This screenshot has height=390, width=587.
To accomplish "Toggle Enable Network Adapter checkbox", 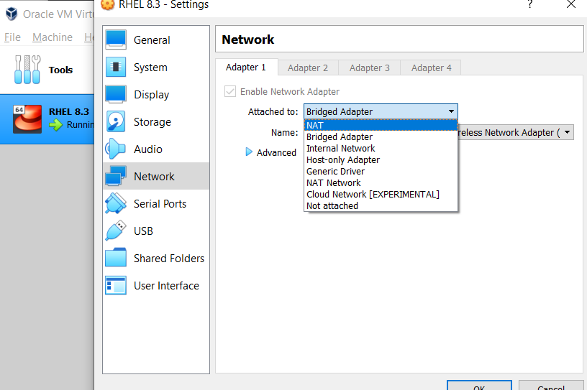I will point(230,91).
